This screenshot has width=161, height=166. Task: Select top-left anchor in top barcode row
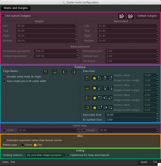click(100, 78)
